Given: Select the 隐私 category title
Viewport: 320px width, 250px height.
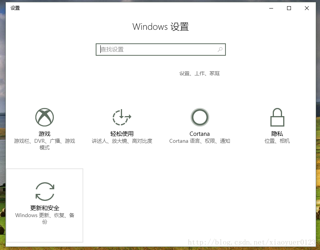Looking at the screenshot, I should 277,134.
